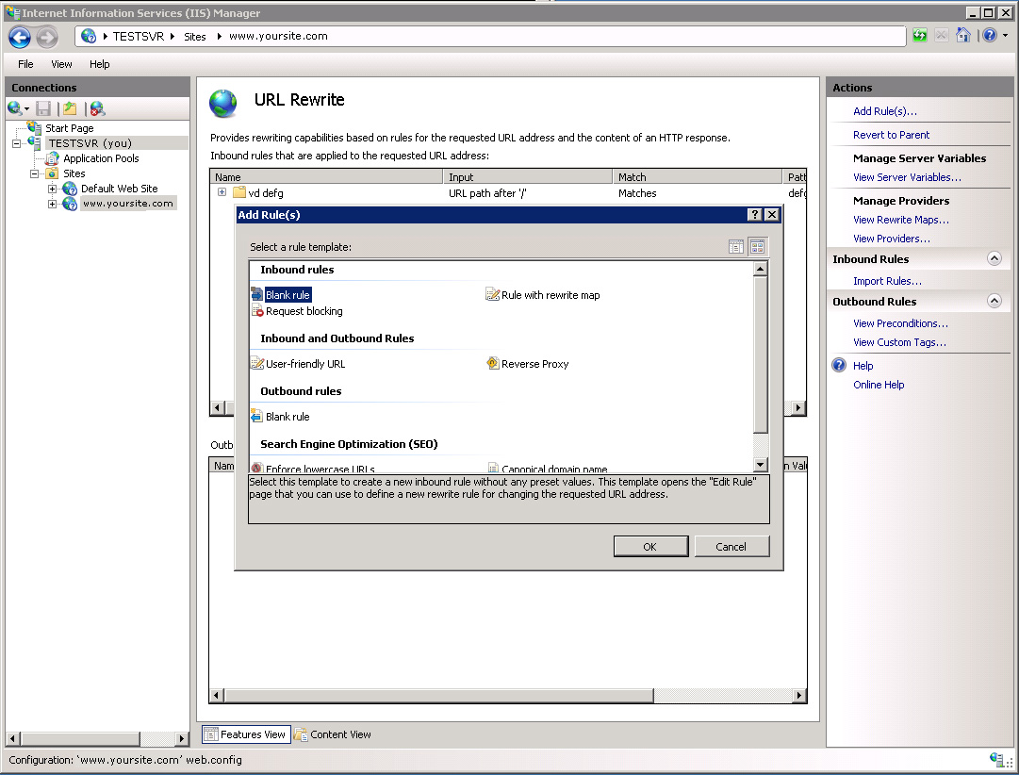The width and height of the screenshot is (1019, 775).
Task: Collapse the Inbound Rules actions section
Action: click(x=994, y=258)
